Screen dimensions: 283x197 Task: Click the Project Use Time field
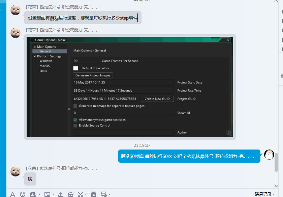point(123,91)
